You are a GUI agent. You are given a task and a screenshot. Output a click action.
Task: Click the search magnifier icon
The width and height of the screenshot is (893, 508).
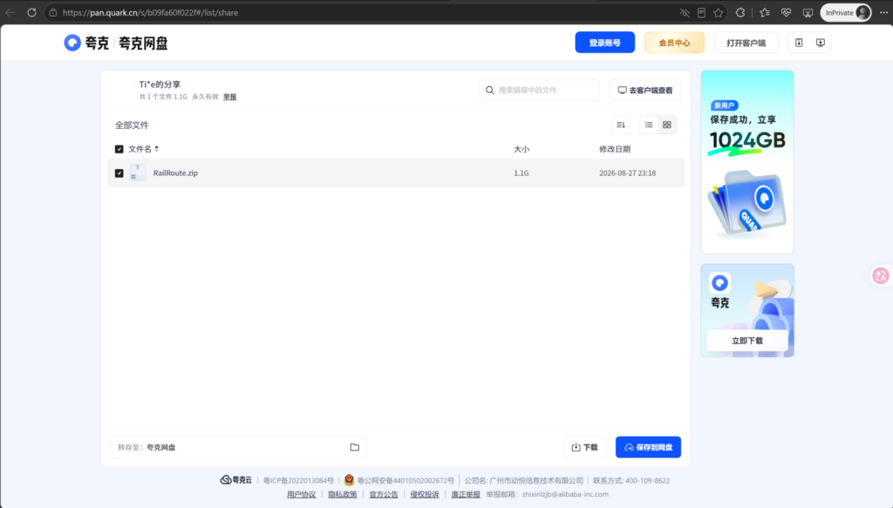490,90
